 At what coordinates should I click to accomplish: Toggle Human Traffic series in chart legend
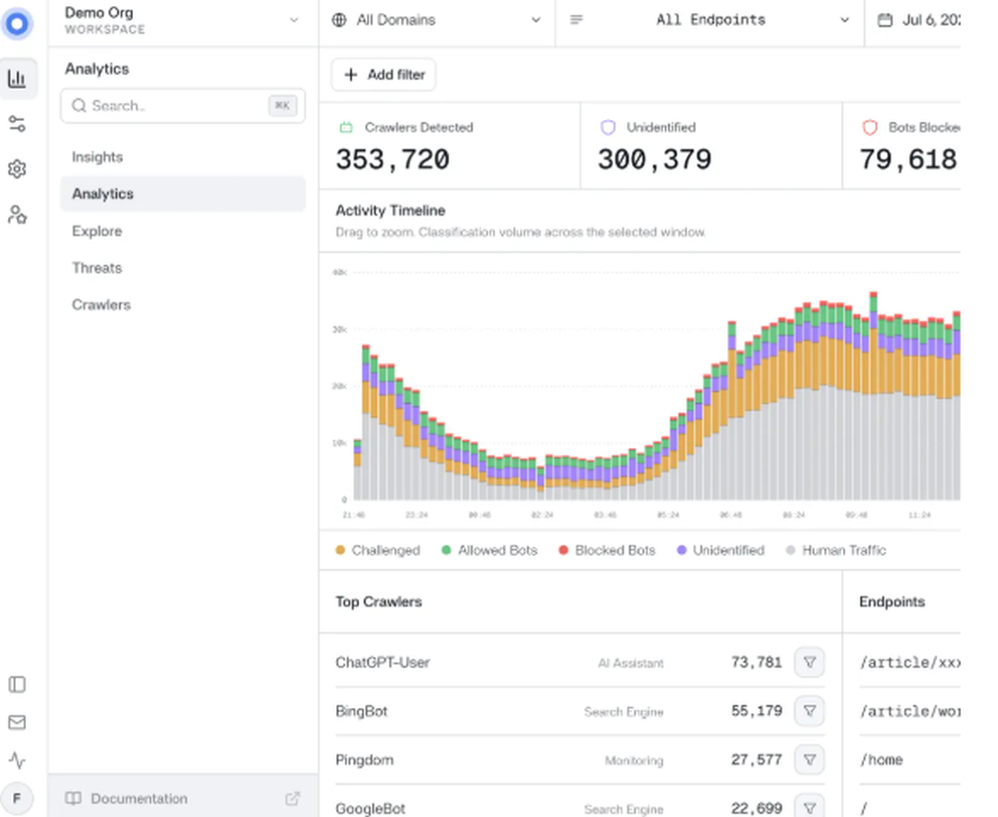coord(835,550)
